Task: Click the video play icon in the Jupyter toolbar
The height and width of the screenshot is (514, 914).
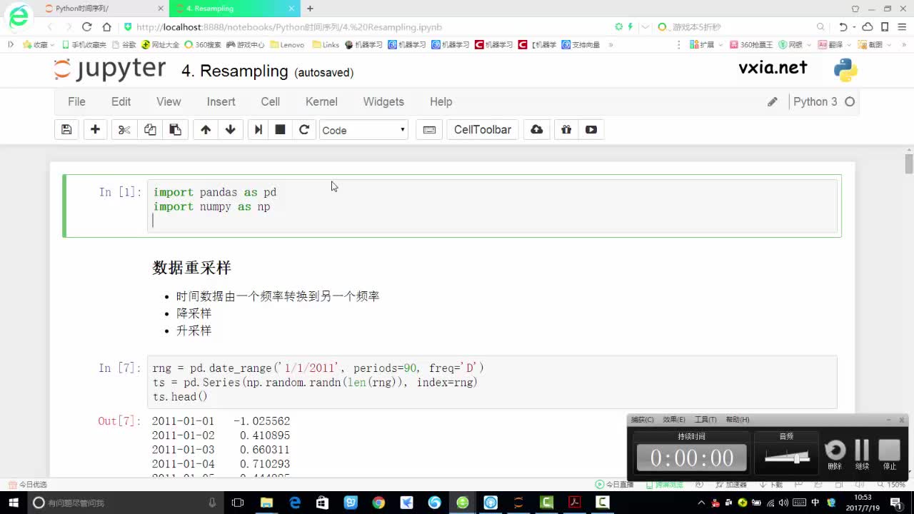Action: tap(591, 130)
